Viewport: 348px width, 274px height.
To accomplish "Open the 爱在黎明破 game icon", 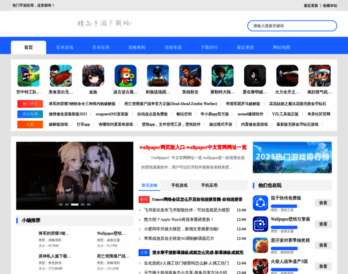I will coord(255,76).
